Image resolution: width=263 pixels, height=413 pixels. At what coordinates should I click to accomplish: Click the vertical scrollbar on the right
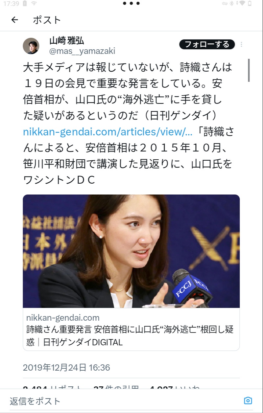tap(249, 70)
